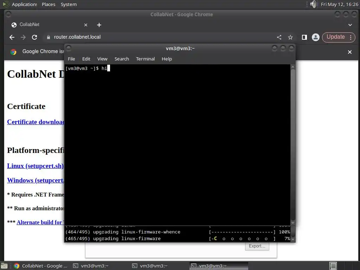Switch to CollabNet - Google Chrome taskbar item
360x270 pixels.
pyautogui.click(x=41, y=266)
